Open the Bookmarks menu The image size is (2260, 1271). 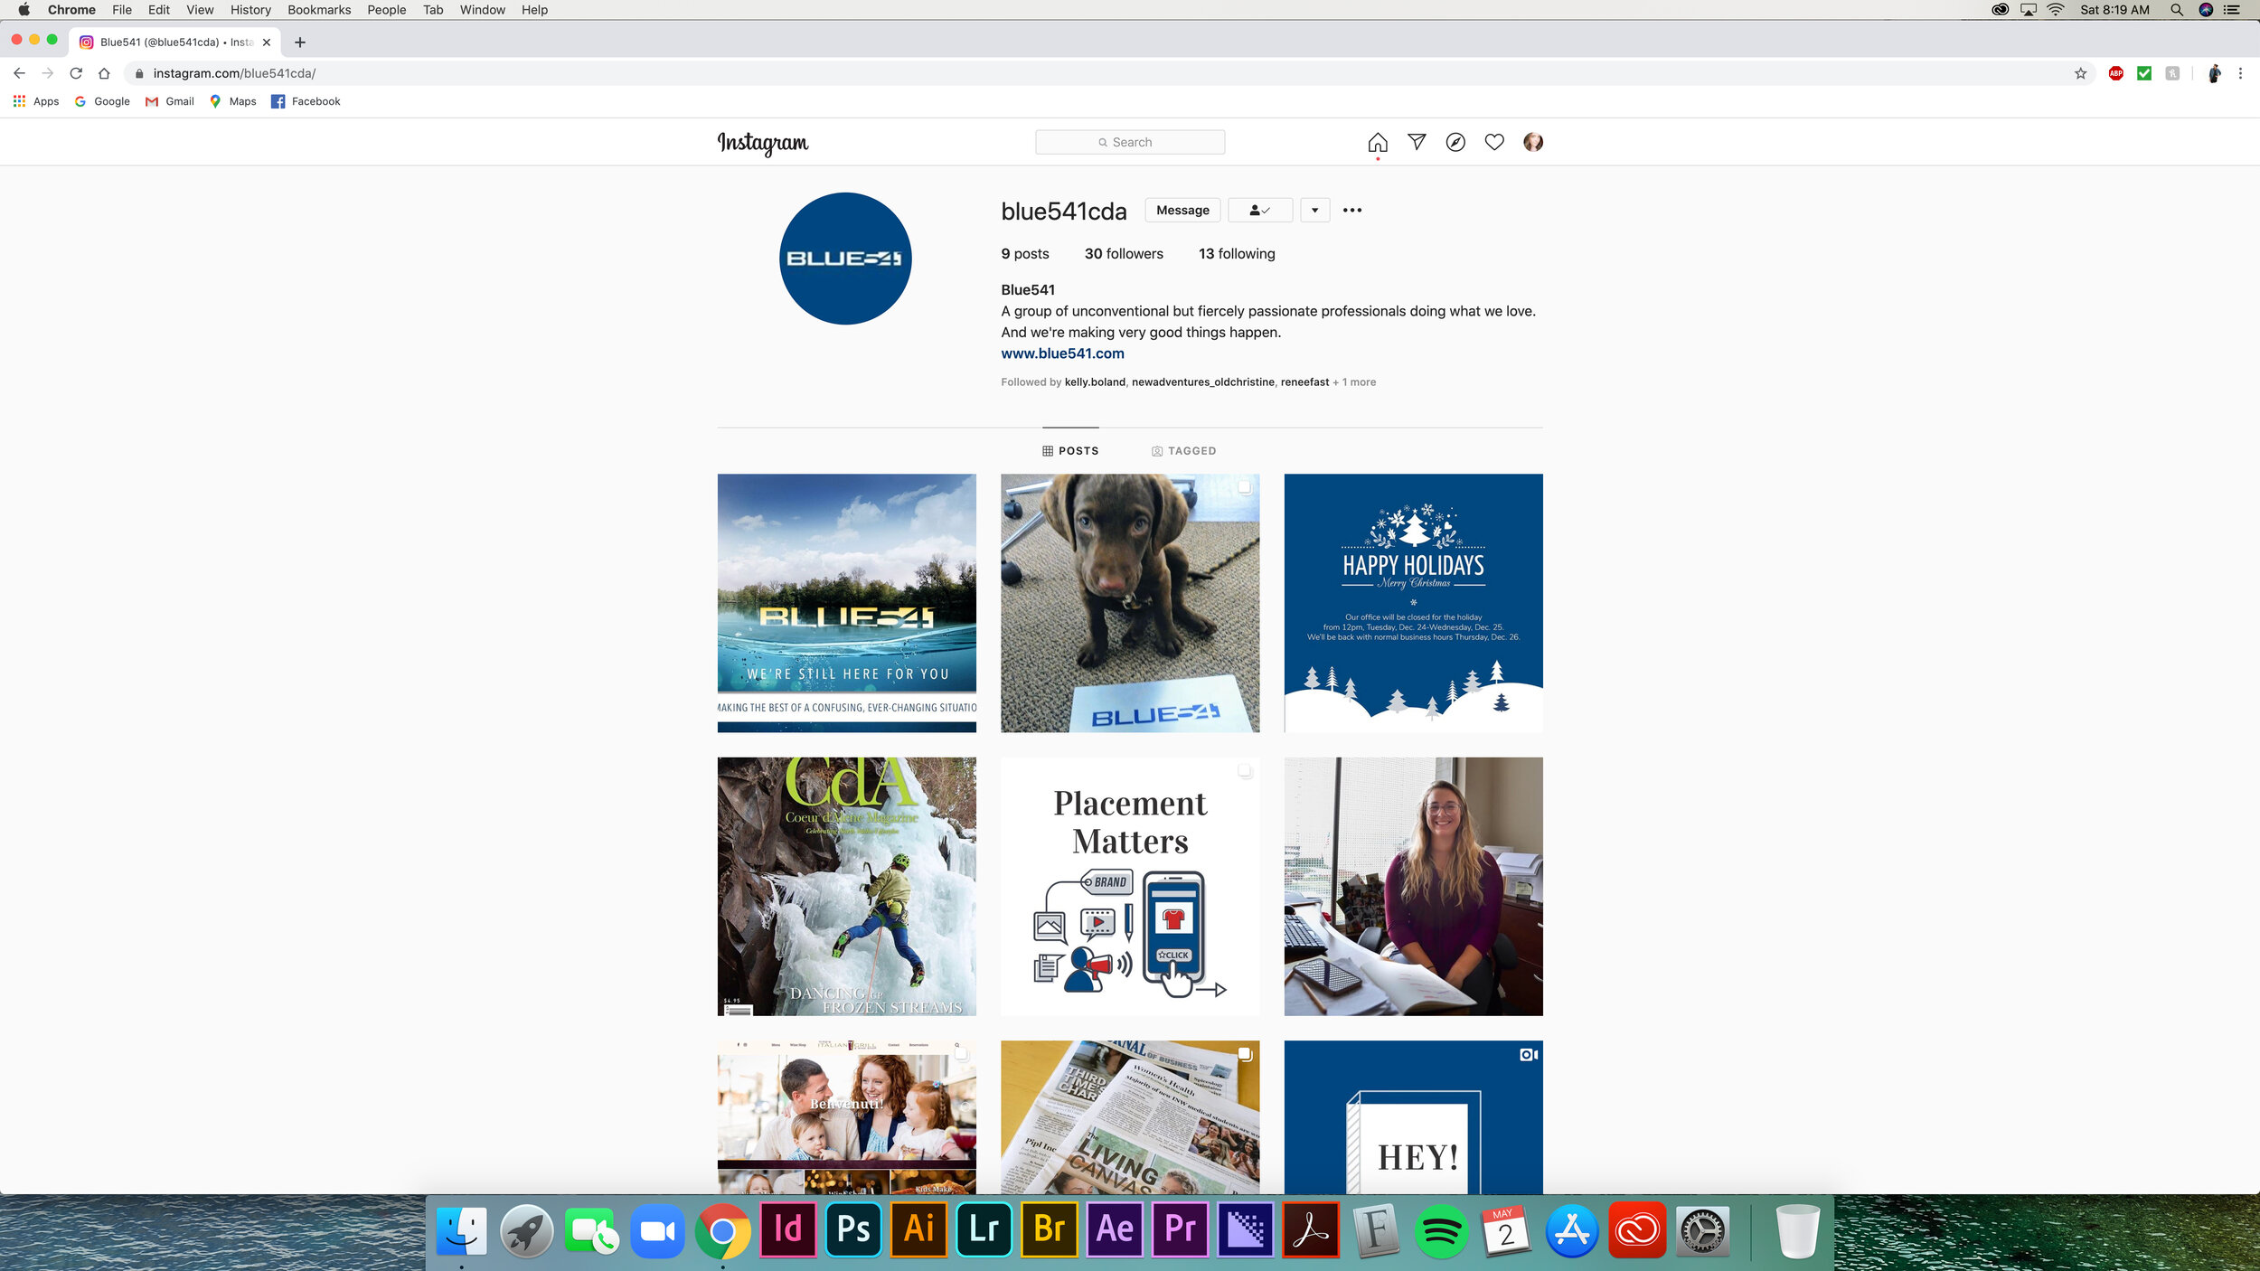[319, 10]
